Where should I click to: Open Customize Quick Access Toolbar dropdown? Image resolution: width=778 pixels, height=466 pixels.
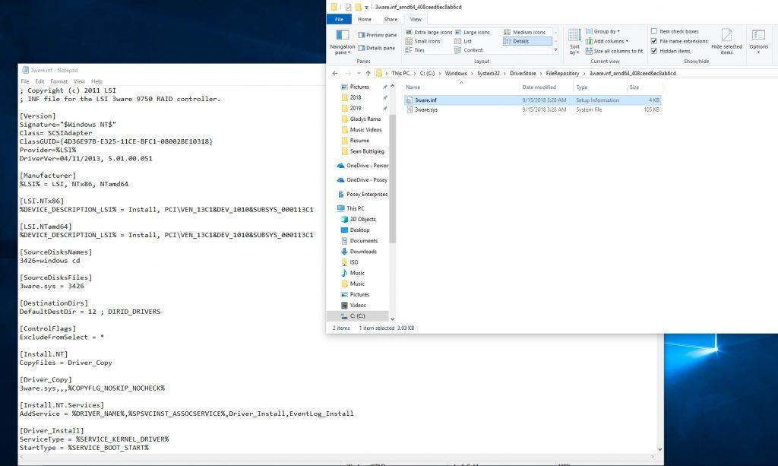pyautogui.click(x=367, y=8)
